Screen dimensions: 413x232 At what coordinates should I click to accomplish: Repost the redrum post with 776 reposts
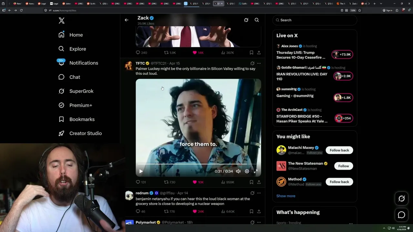[170, 211]
